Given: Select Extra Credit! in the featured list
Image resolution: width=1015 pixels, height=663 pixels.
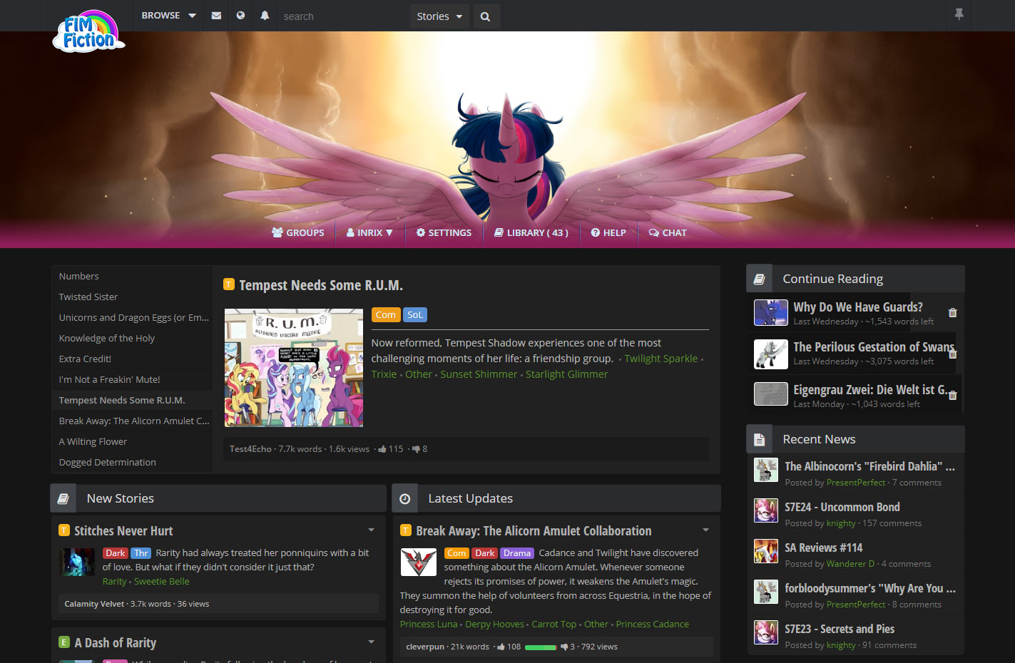Looking at the screenshot, I should pos(132,359).
